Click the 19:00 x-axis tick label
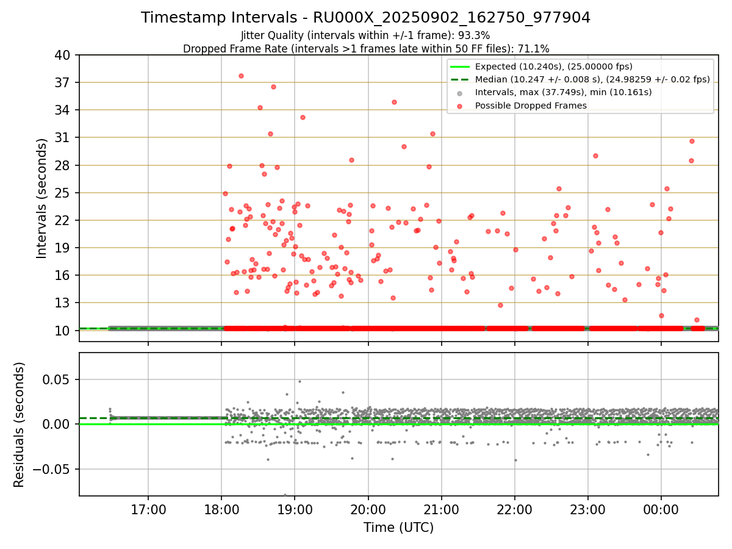The image size is (732, 549). (x=295, y=509)
